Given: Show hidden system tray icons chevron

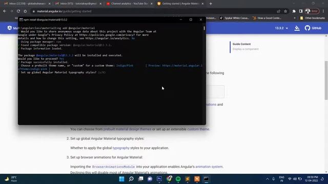Looking at the screenshot, I should [268, 179].
